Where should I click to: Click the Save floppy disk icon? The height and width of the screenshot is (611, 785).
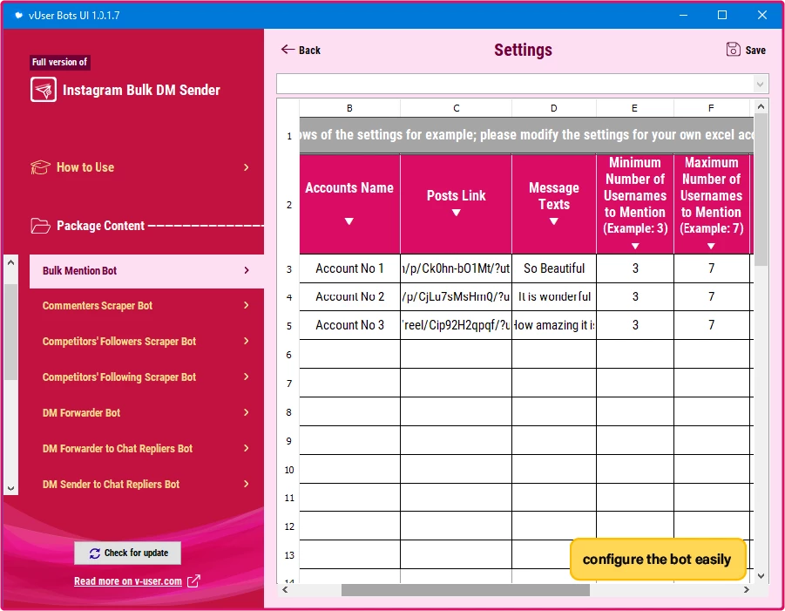733,49
